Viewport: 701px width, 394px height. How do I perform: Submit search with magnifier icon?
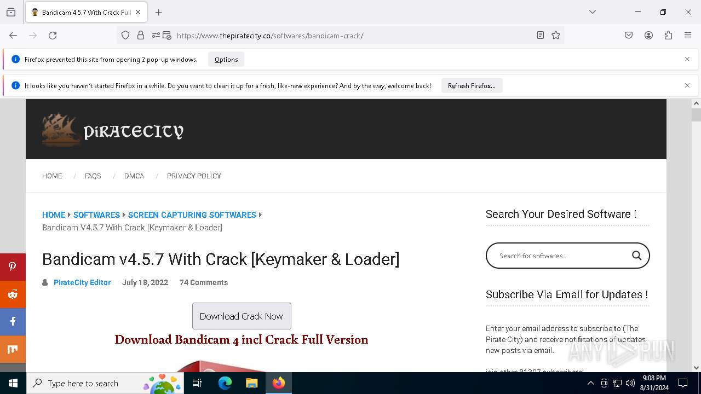636,256
